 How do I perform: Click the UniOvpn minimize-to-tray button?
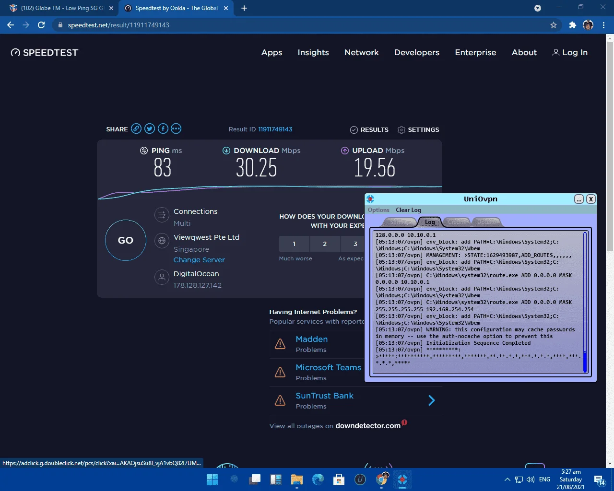pyautogui.click(x=579, y=199)
